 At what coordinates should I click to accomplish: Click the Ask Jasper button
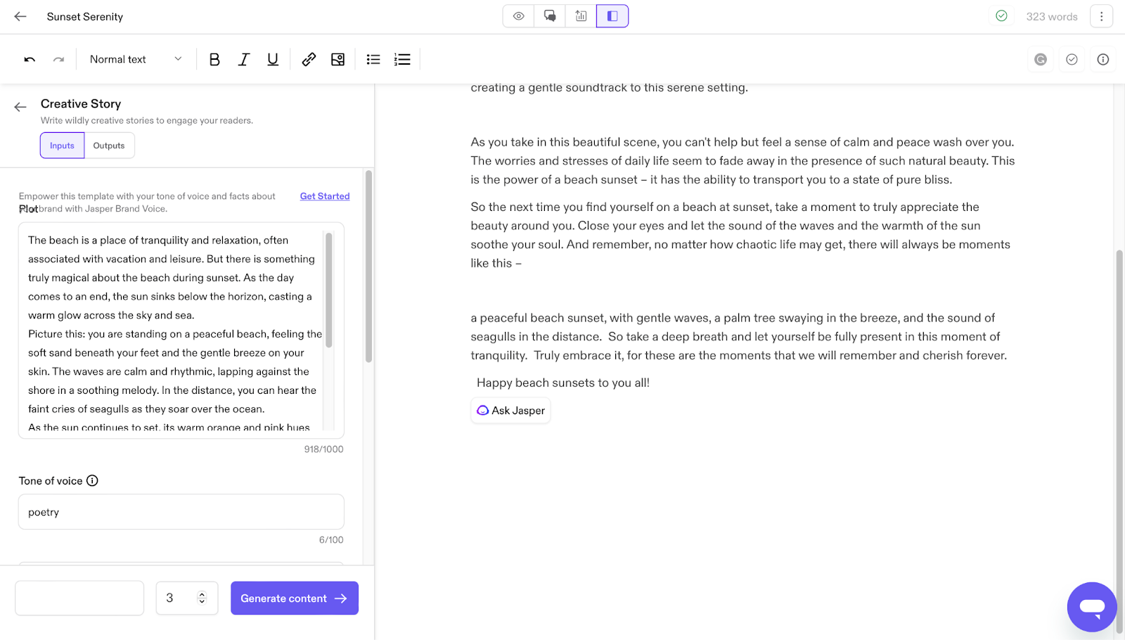511,411
